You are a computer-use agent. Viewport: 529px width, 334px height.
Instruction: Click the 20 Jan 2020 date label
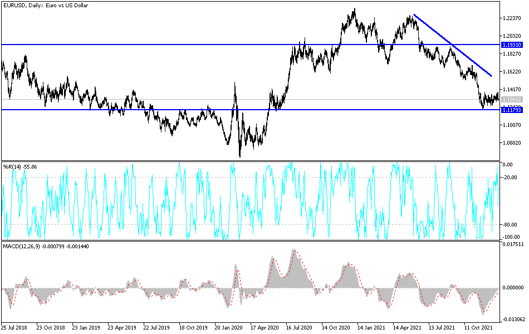(229, 327)
